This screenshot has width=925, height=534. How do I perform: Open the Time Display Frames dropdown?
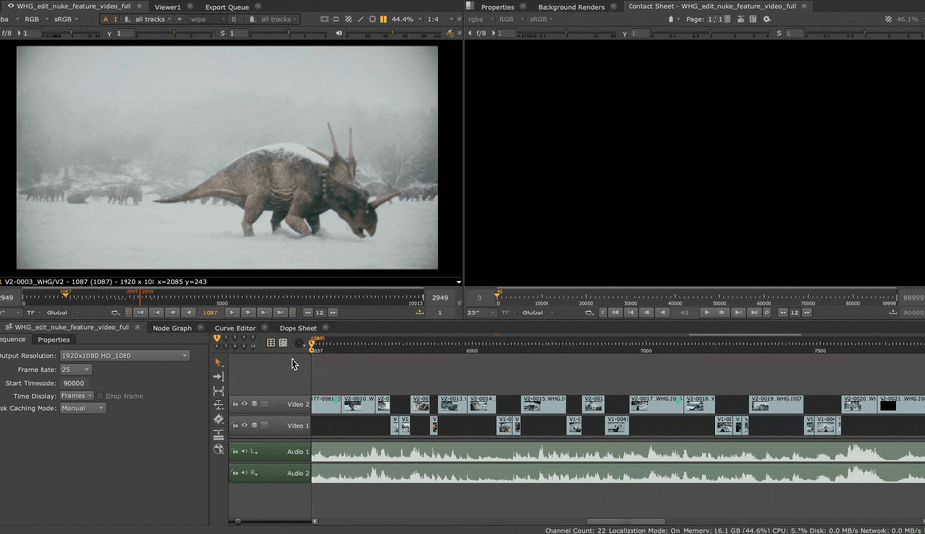(x=77, y=396)
